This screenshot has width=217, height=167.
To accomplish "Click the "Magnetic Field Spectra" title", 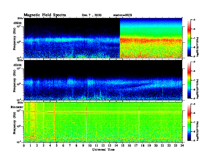I will coord(45,15).
